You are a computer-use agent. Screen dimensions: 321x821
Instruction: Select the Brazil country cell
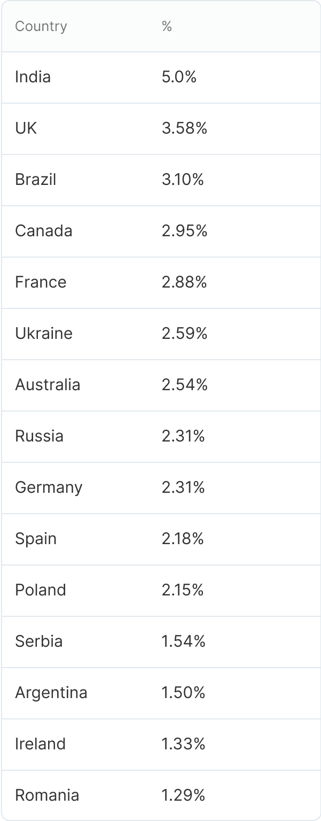(36, 180)
